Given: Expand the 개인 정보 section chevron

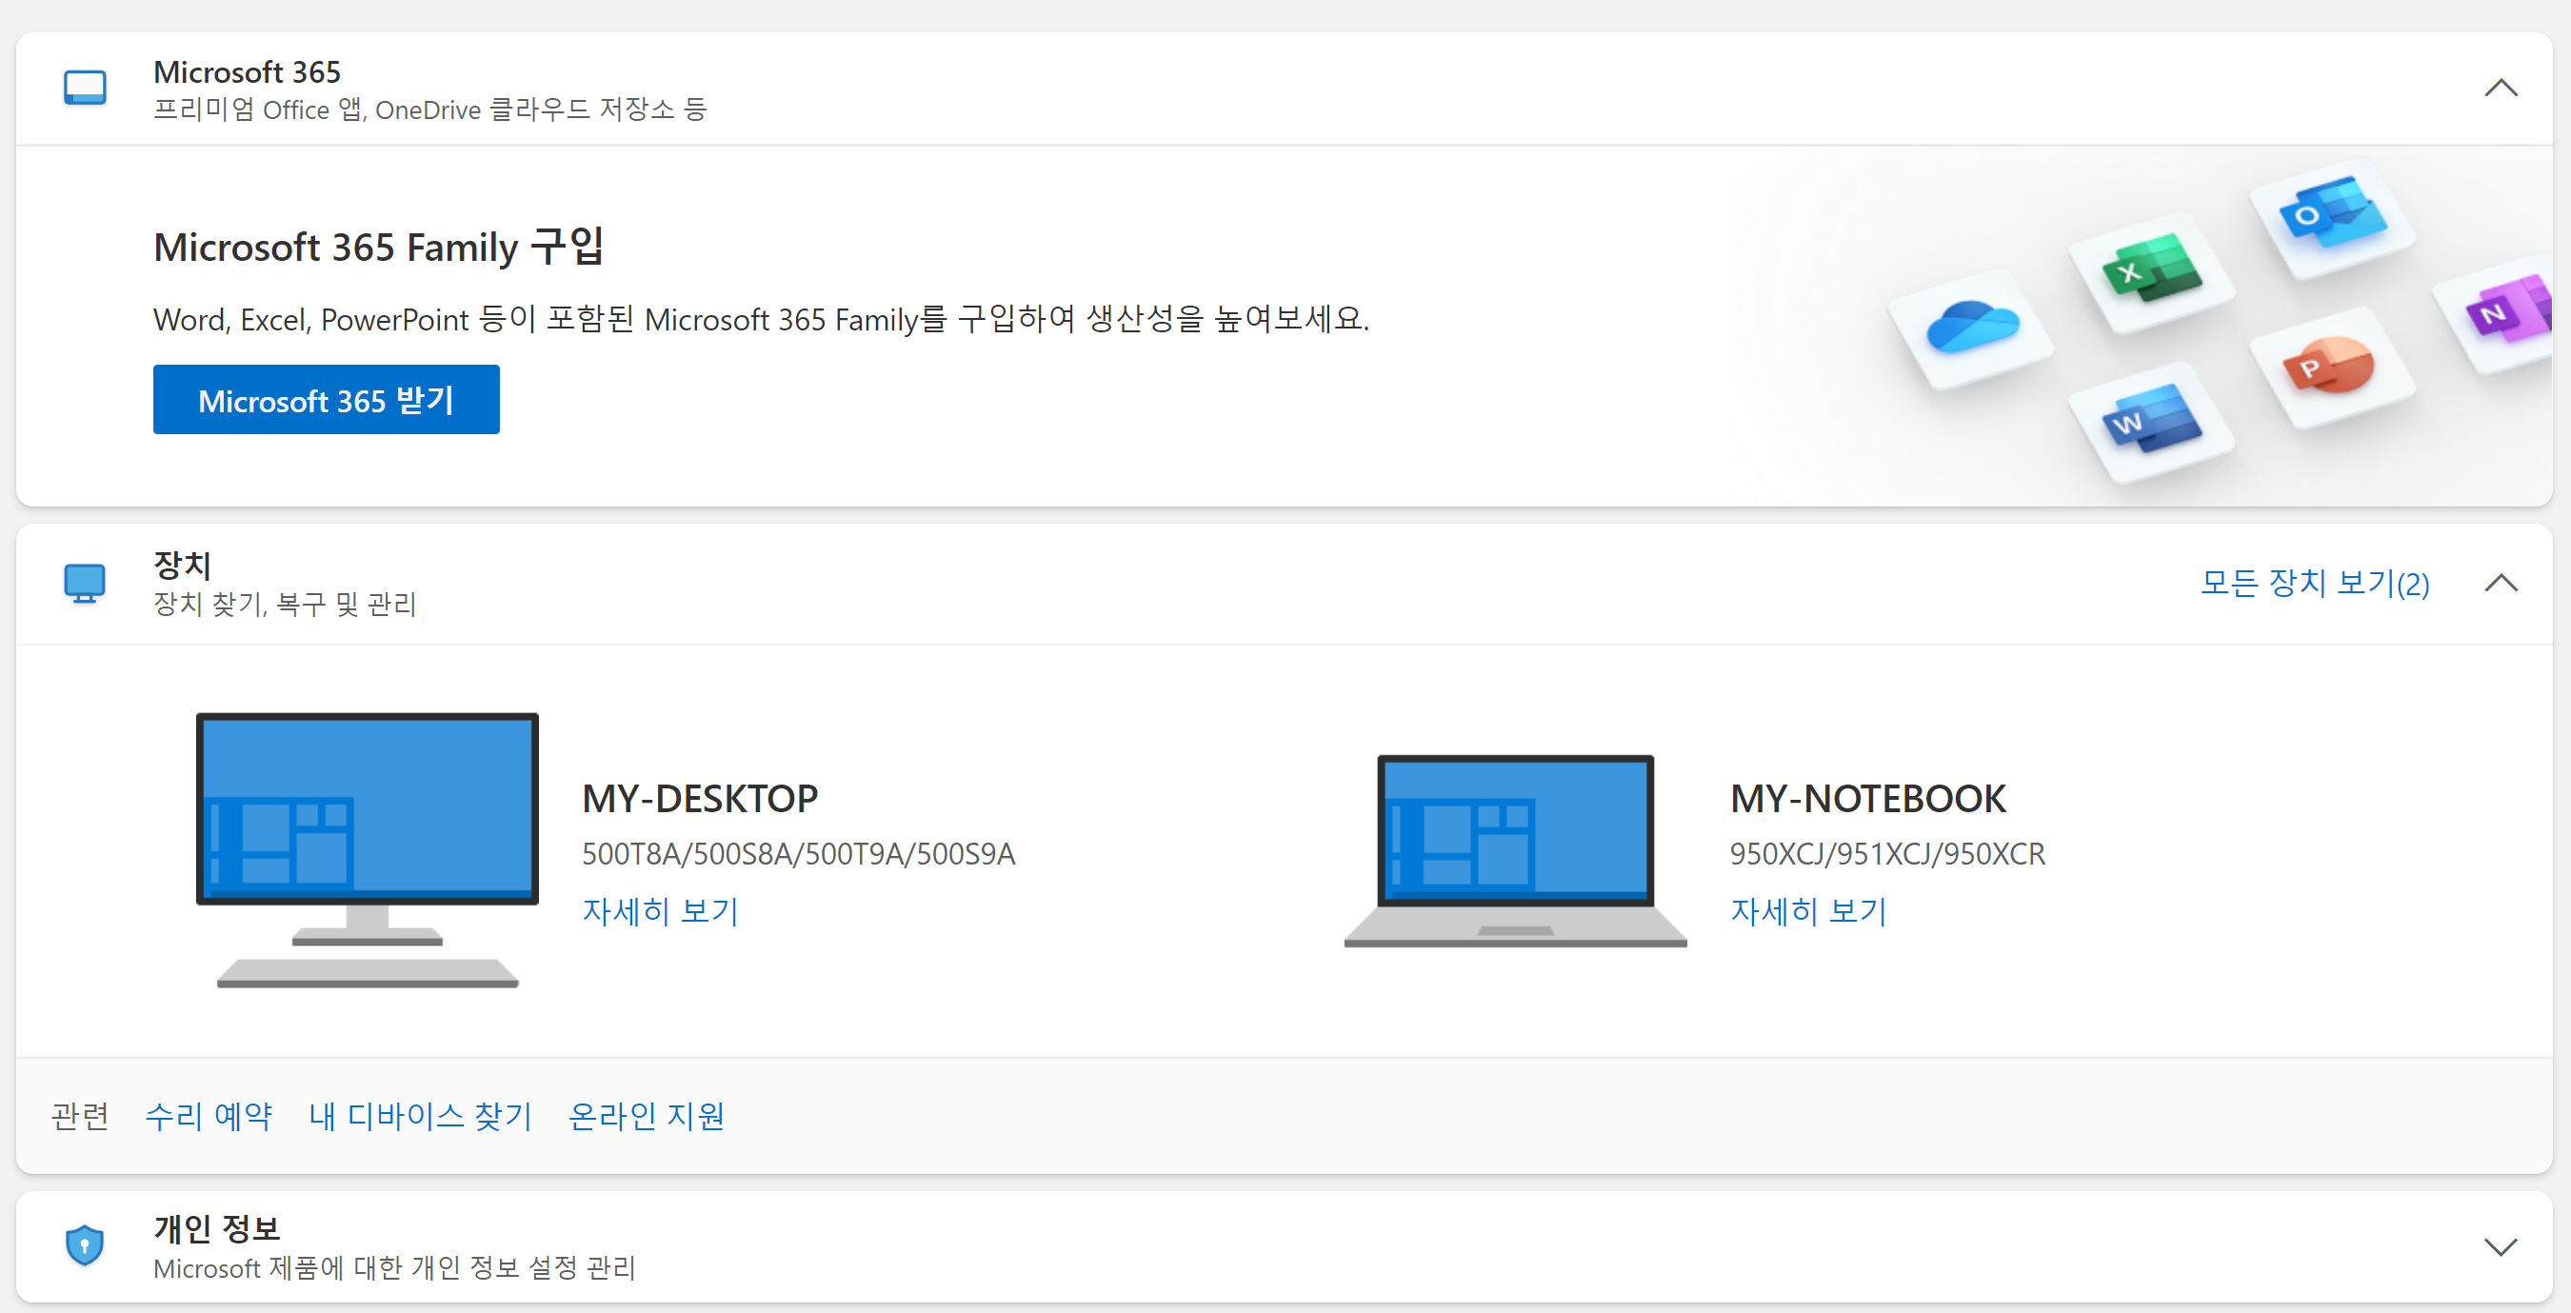Looking at the screenshot, I should click(x=2501, y=1246).
